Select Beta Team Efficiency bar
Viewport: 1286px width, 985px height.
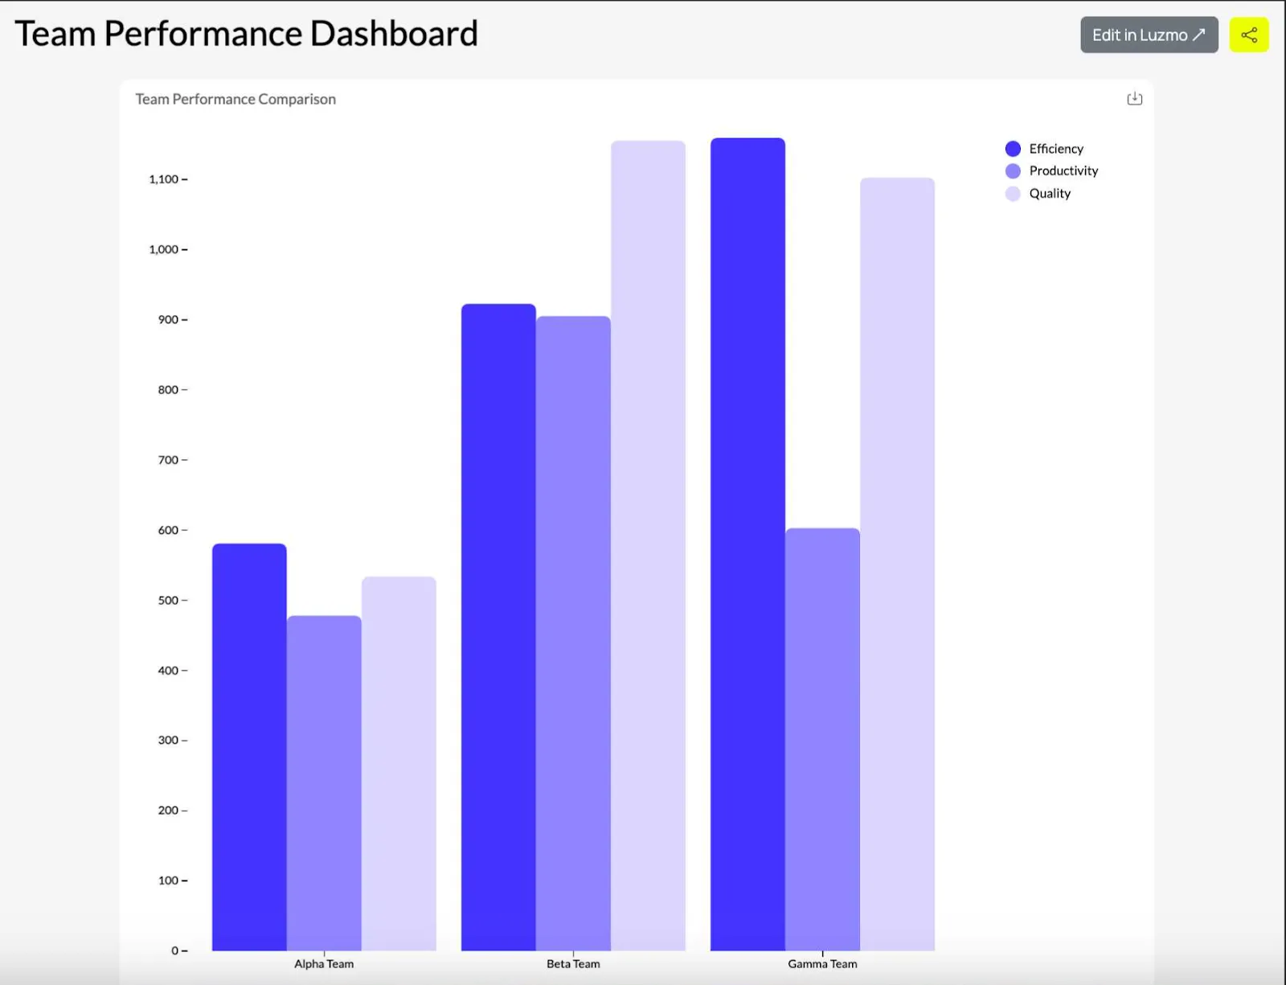point(498,627)
